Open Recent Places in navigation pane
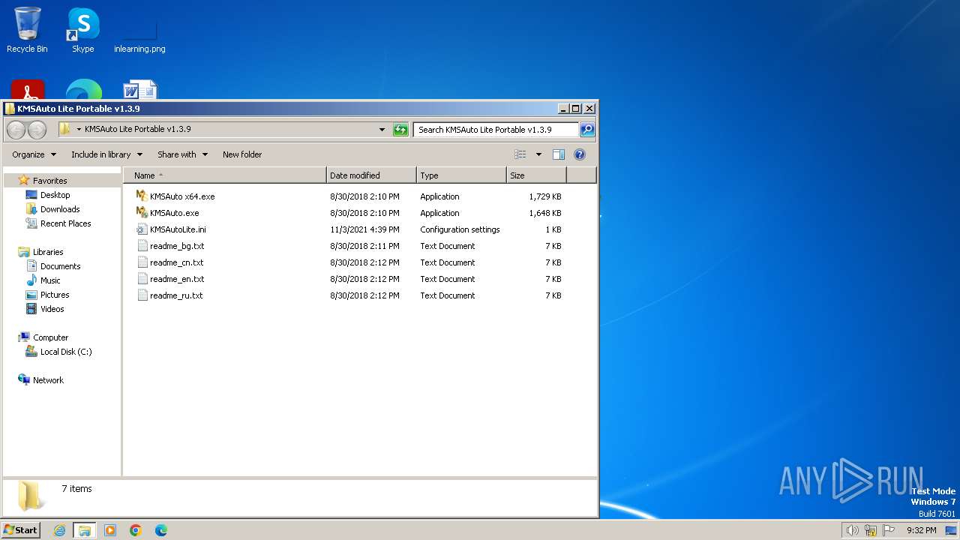This screenshot has height=540, width=960. tap(65, 223)
